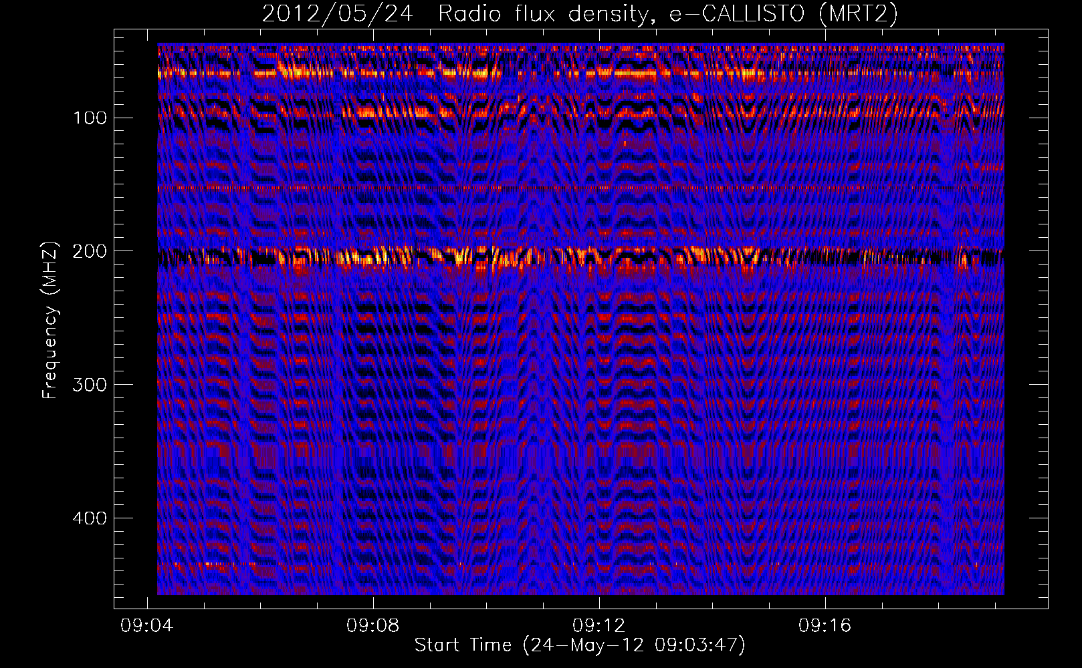Viewport: 1082px width, 668px height.
Task: Click the 400 frequency tick label
Action: (90, 519)
